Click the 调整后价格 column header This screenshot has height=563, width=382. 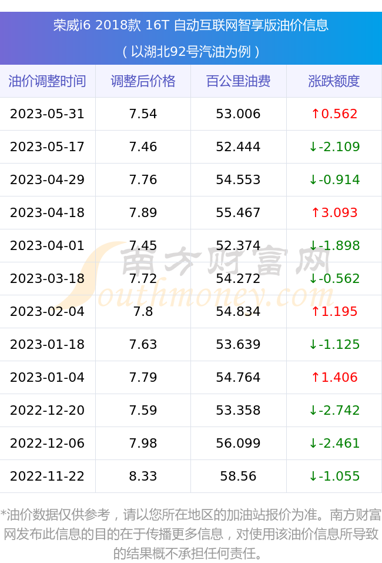click(143, 81)
